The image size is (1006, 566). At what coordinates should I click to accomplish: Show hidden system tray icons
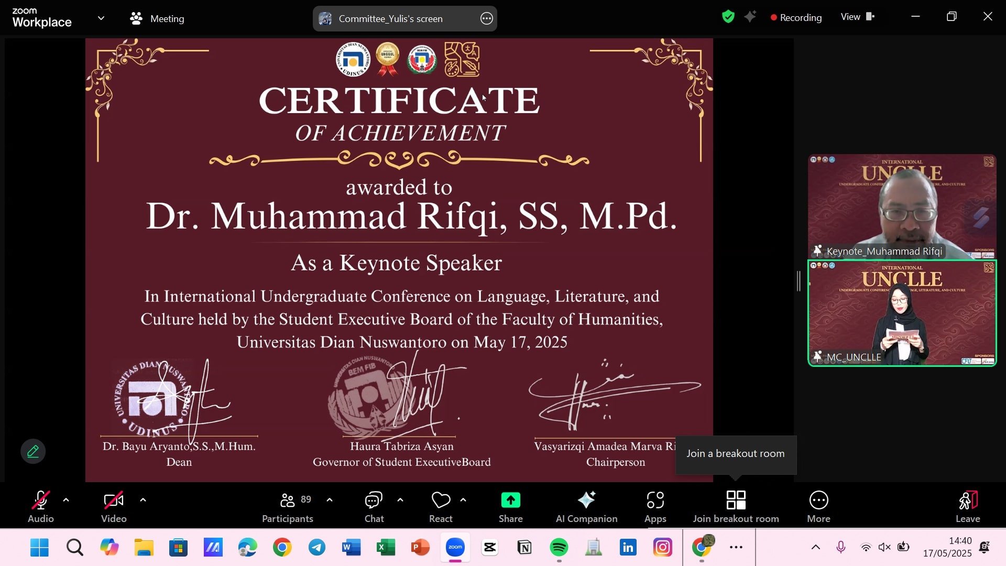816,548
